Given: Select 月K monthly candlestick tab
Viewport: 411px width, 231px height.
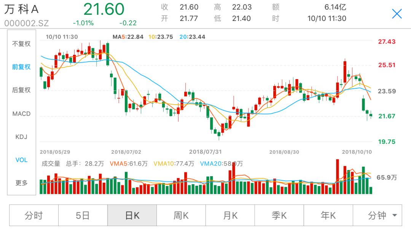Looking at the screenshot, I should pyautogui.click(x=230, y=215).
